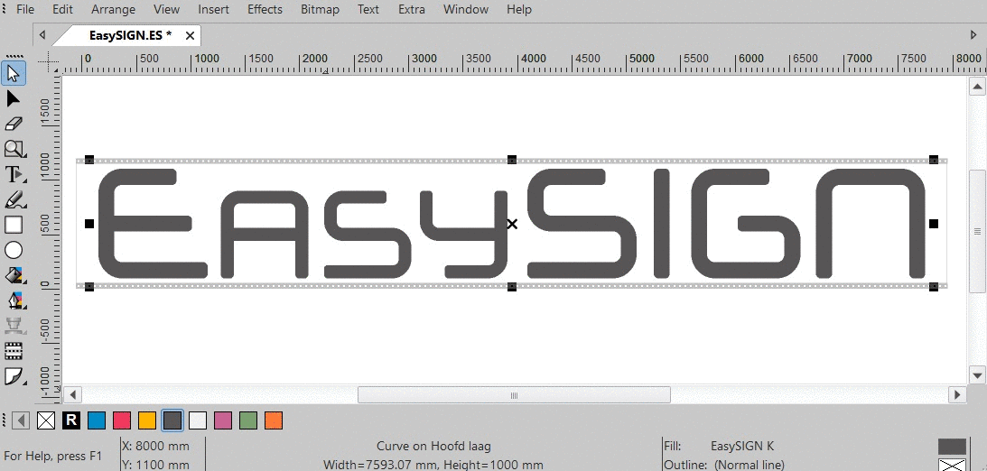
Task: Click the horizontal scrollbar thumb
Action: click(514, 395)
